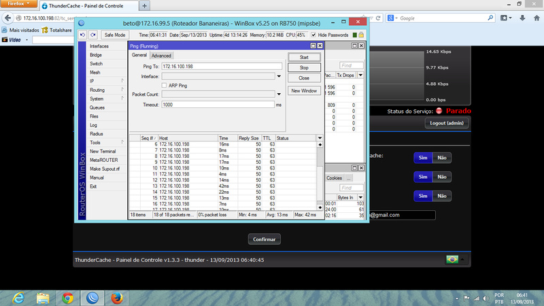Enable the ARP Ping checkbox

click(x=164, y=86)
